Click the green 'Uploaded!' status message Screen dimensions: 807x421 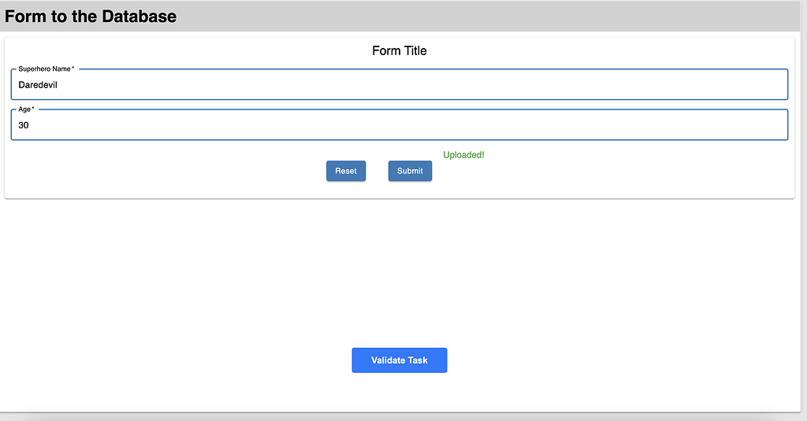(x=463, y=155)
